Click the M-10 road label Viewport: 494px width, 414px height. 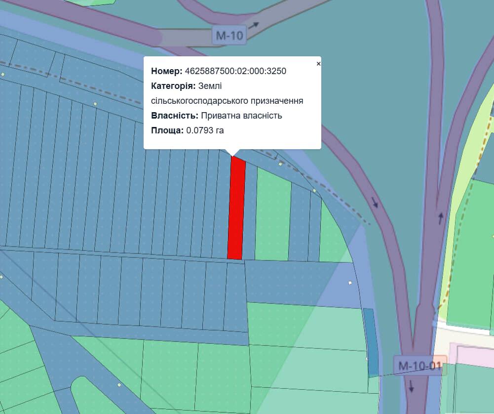[229, 36]
